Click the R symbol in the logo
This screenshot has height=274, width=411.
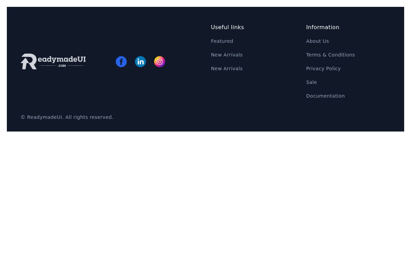coord(29,61)
